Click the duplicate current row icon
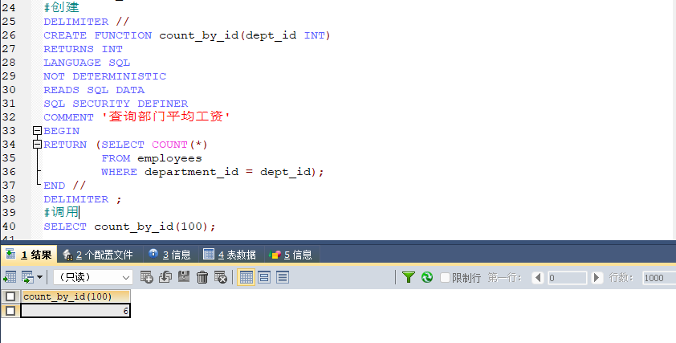 [165, 277]
